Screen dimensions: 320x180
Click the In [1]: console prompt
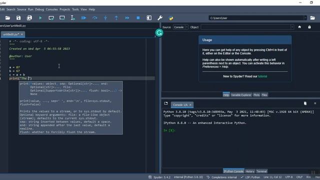pyautogui.click(x=169, y=130)
